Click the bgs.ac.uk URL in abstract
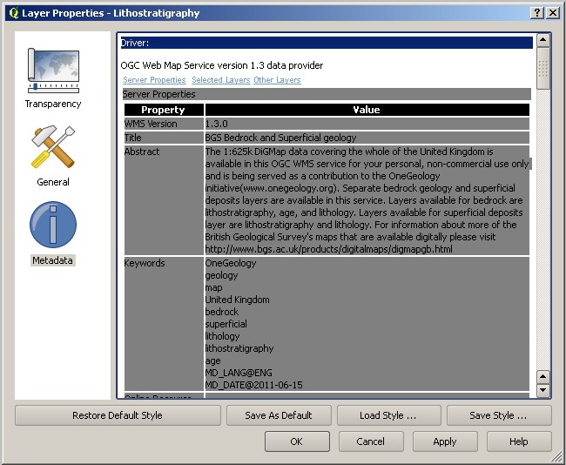The height and width of the screenshot is (465, 566). tap(329, 249)
